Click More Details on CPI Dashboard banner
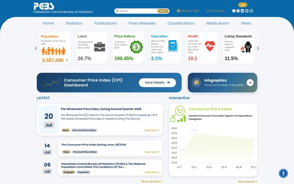The width and height of the screenshot is (294, 184). click(x=157, y=83)
